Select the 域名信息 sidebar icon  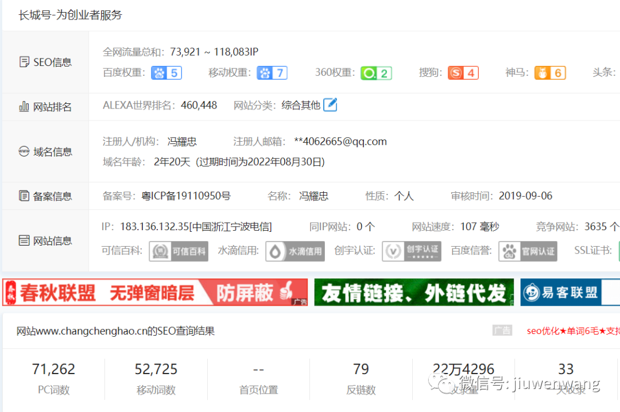(x=24, y=151)
